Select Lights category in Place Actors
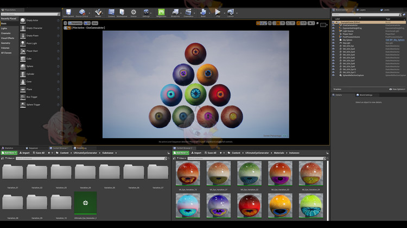 [4, 28]
